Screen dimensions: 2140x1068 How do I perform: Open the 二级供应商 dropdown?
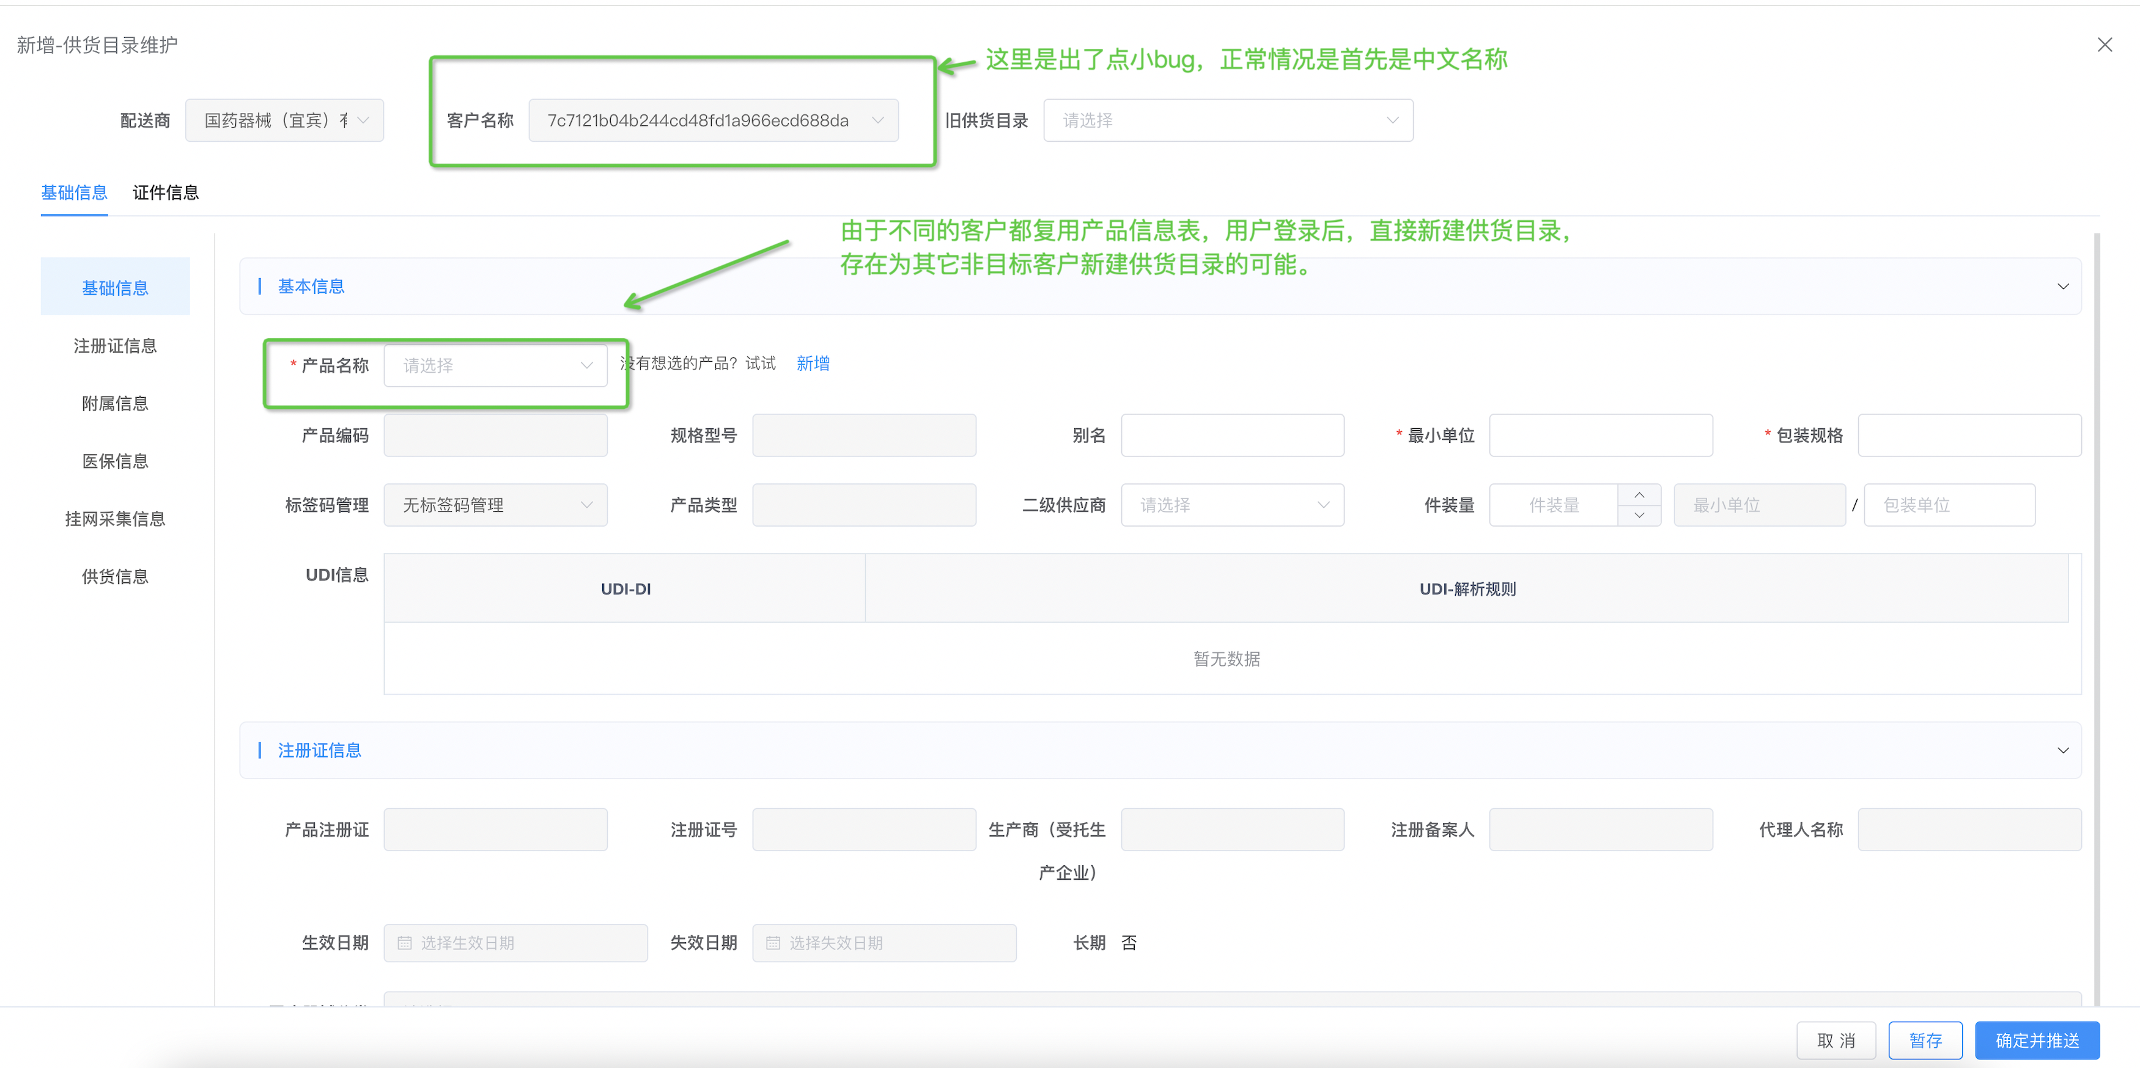click(x=1231, y=505)
